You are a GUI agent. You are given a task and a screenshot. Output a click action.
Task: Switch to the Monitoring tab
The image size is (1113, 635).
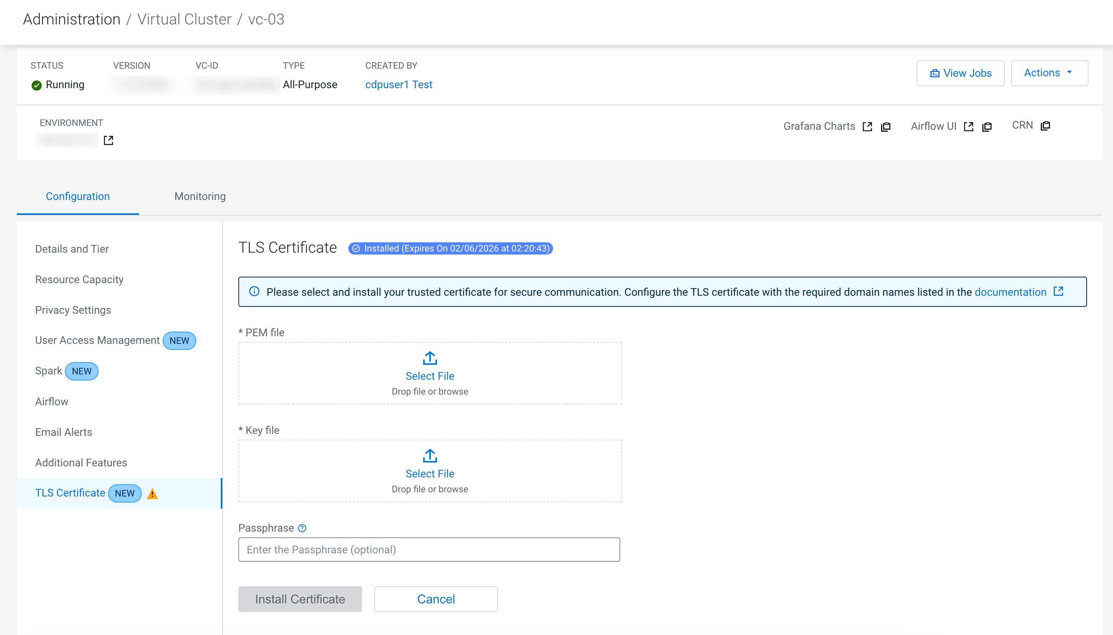200,196
